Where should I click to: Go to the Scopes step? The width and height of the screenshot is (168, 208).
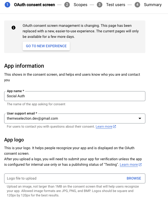pos(81,5)
